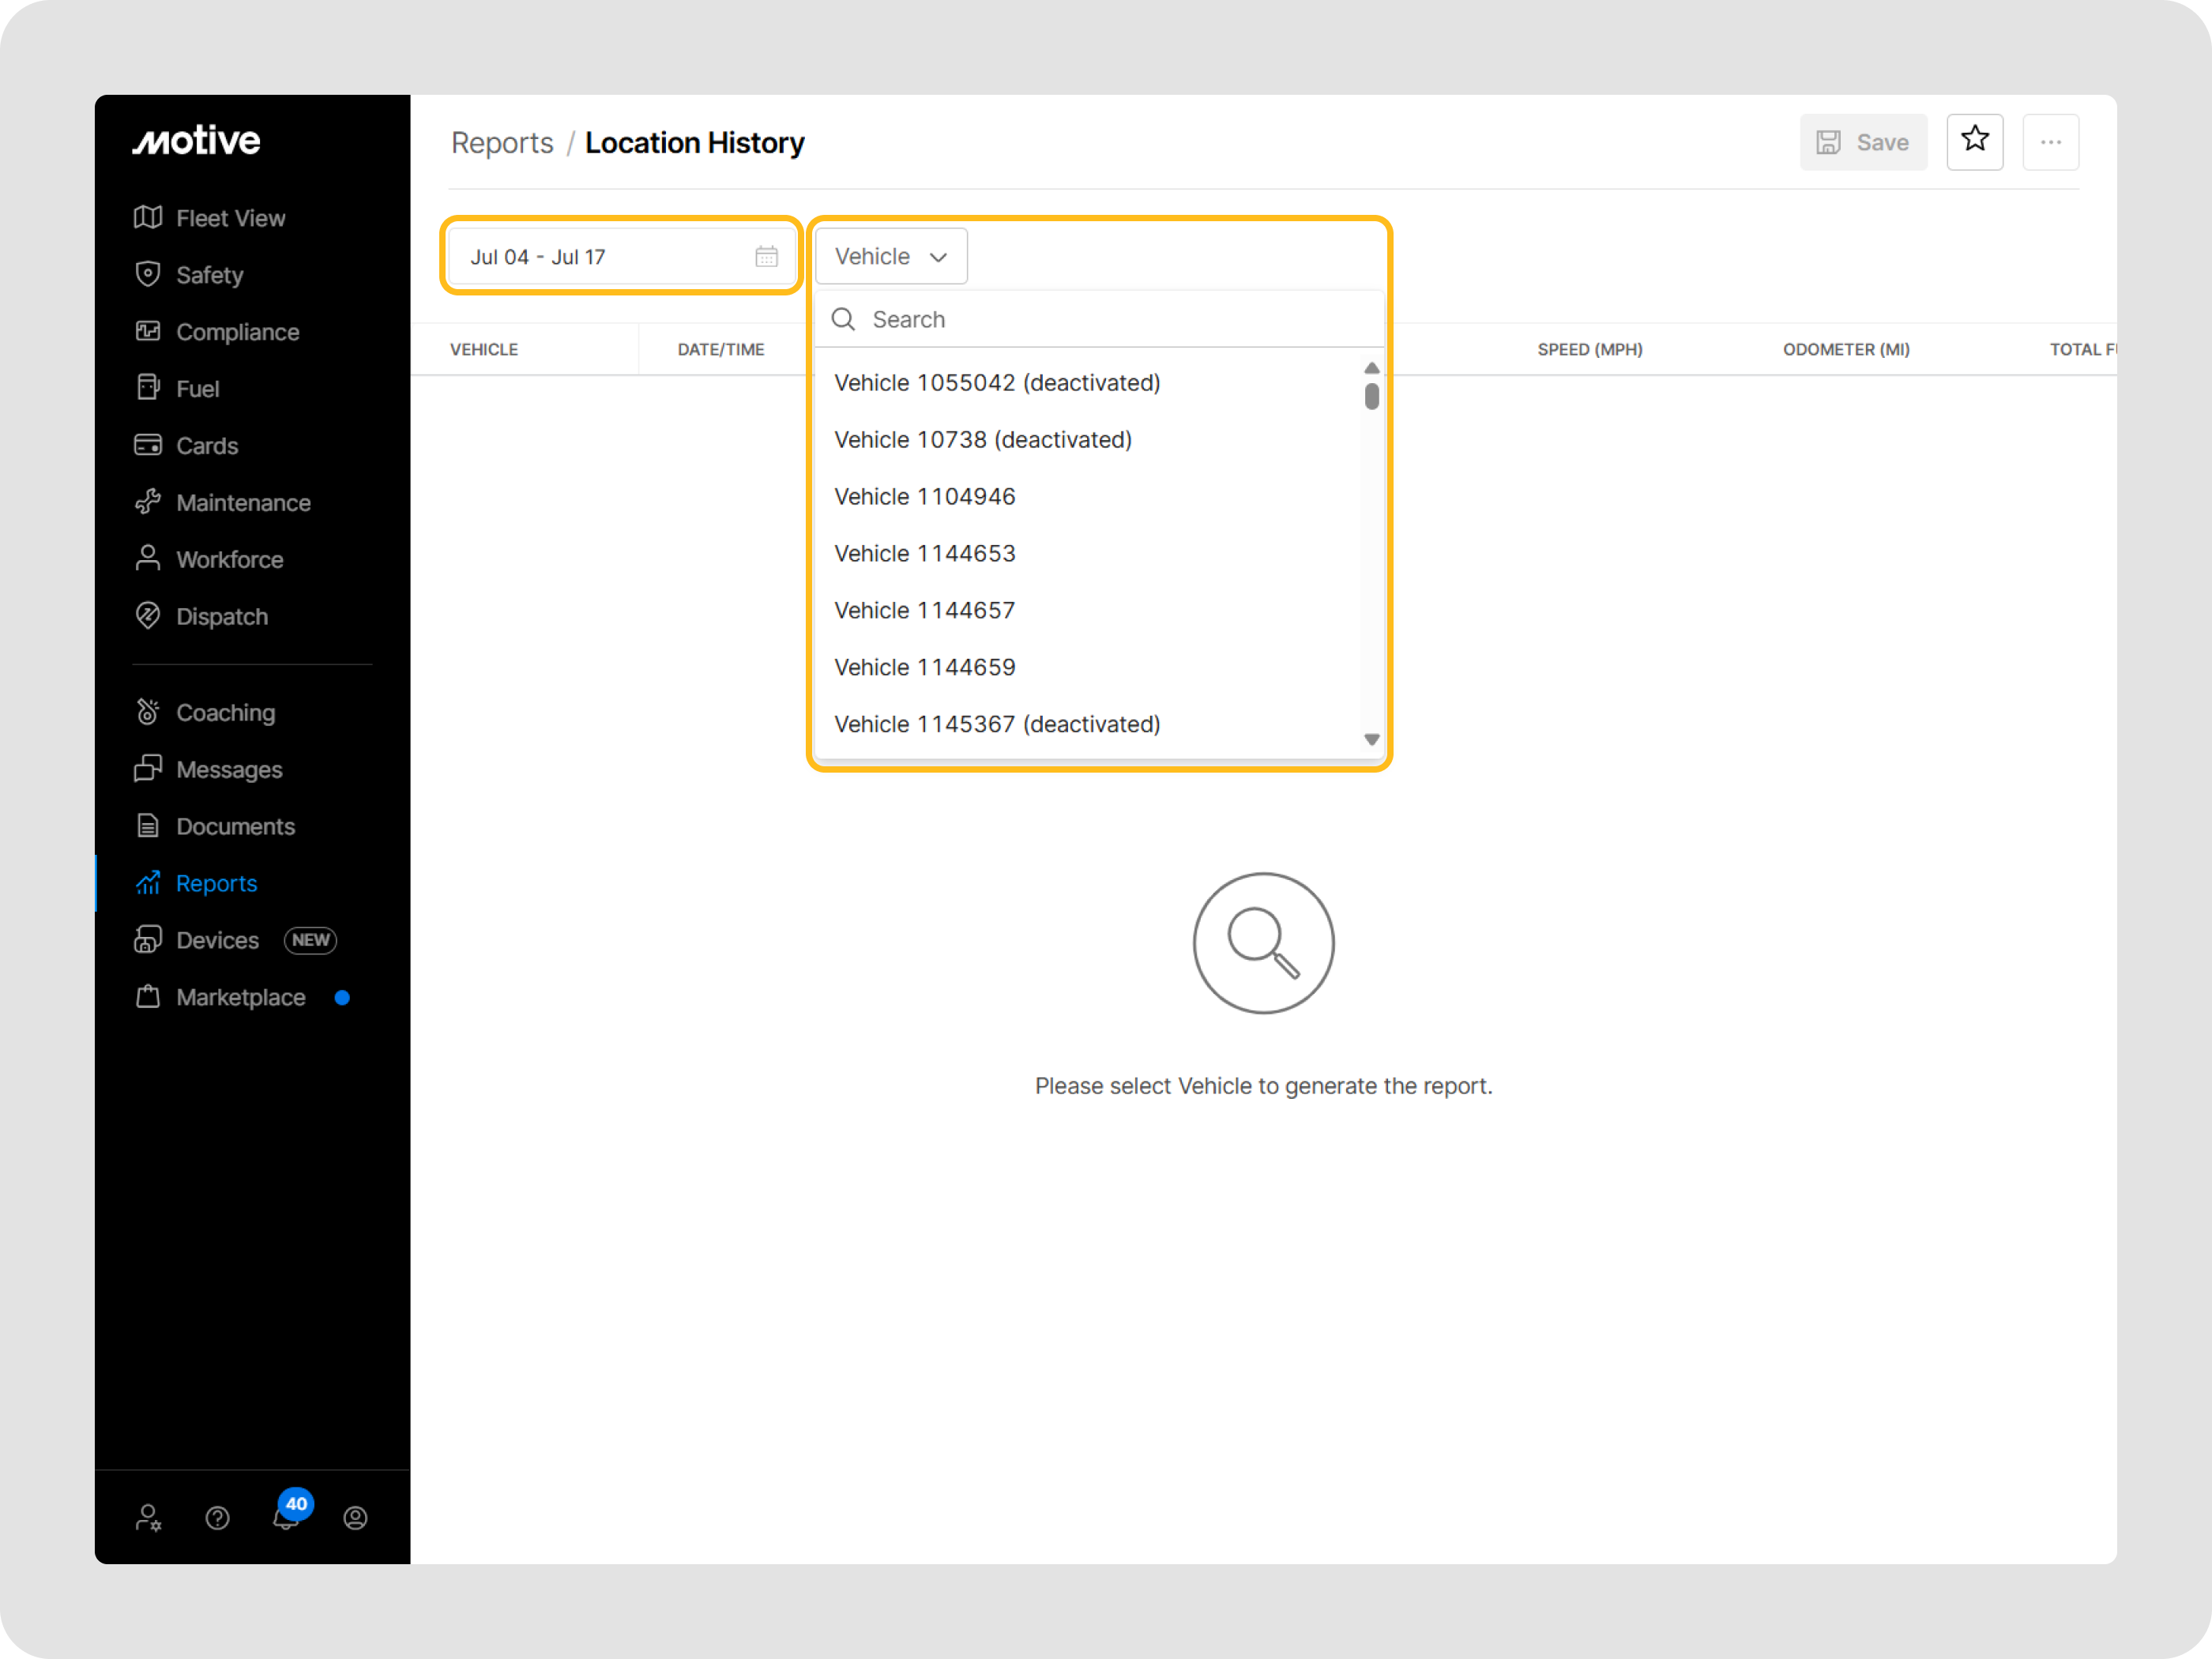Open Fleet View in sidebar
The width and height of the screenshot is (2212, 1659).
pos(230,218)
